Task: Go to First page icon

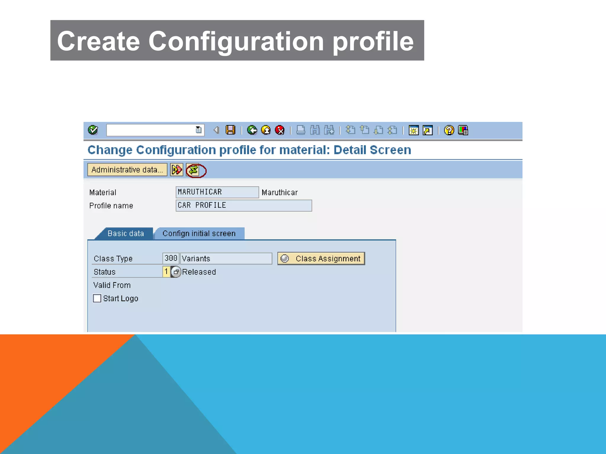Action: pos(350,130)
